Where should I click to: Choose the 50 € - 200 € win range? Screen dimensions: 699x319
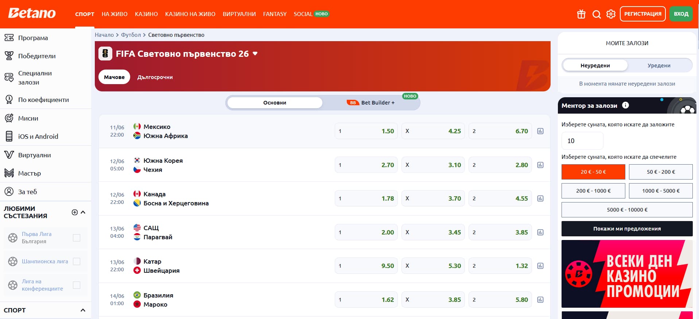(x=661, y=172)
